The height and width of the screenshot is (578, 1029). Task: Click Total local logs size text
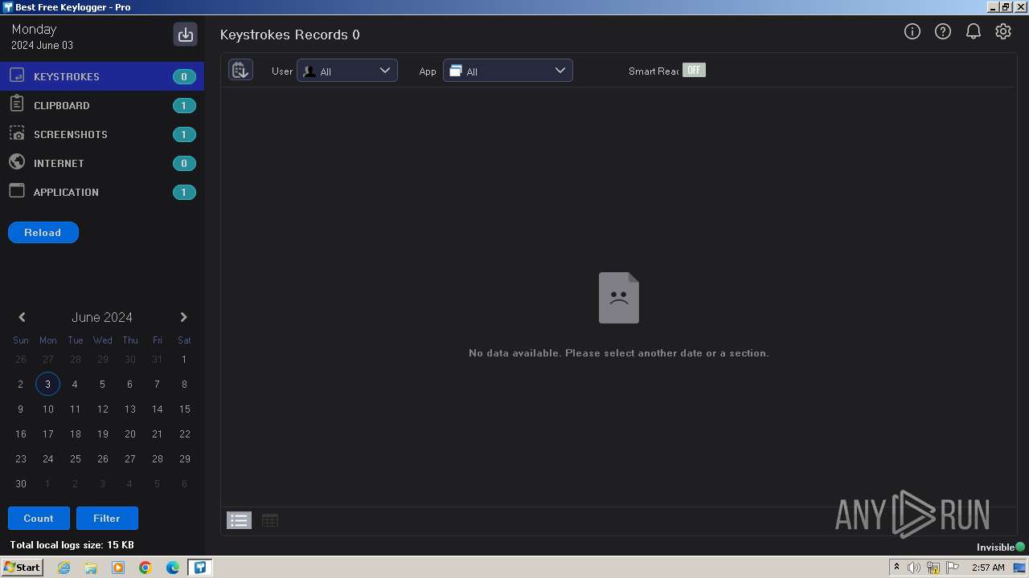72,545
